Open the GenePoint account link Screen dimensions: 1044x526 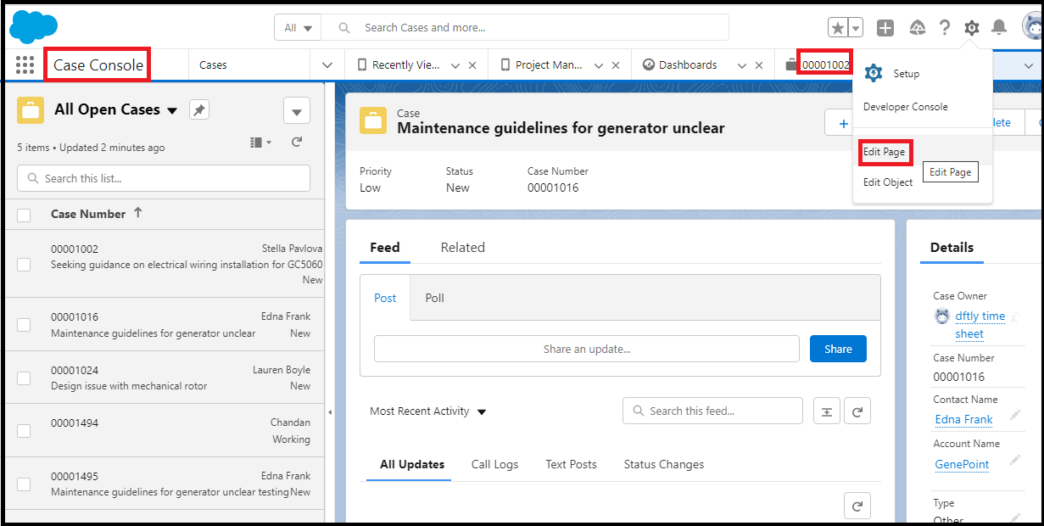point(962,464)
